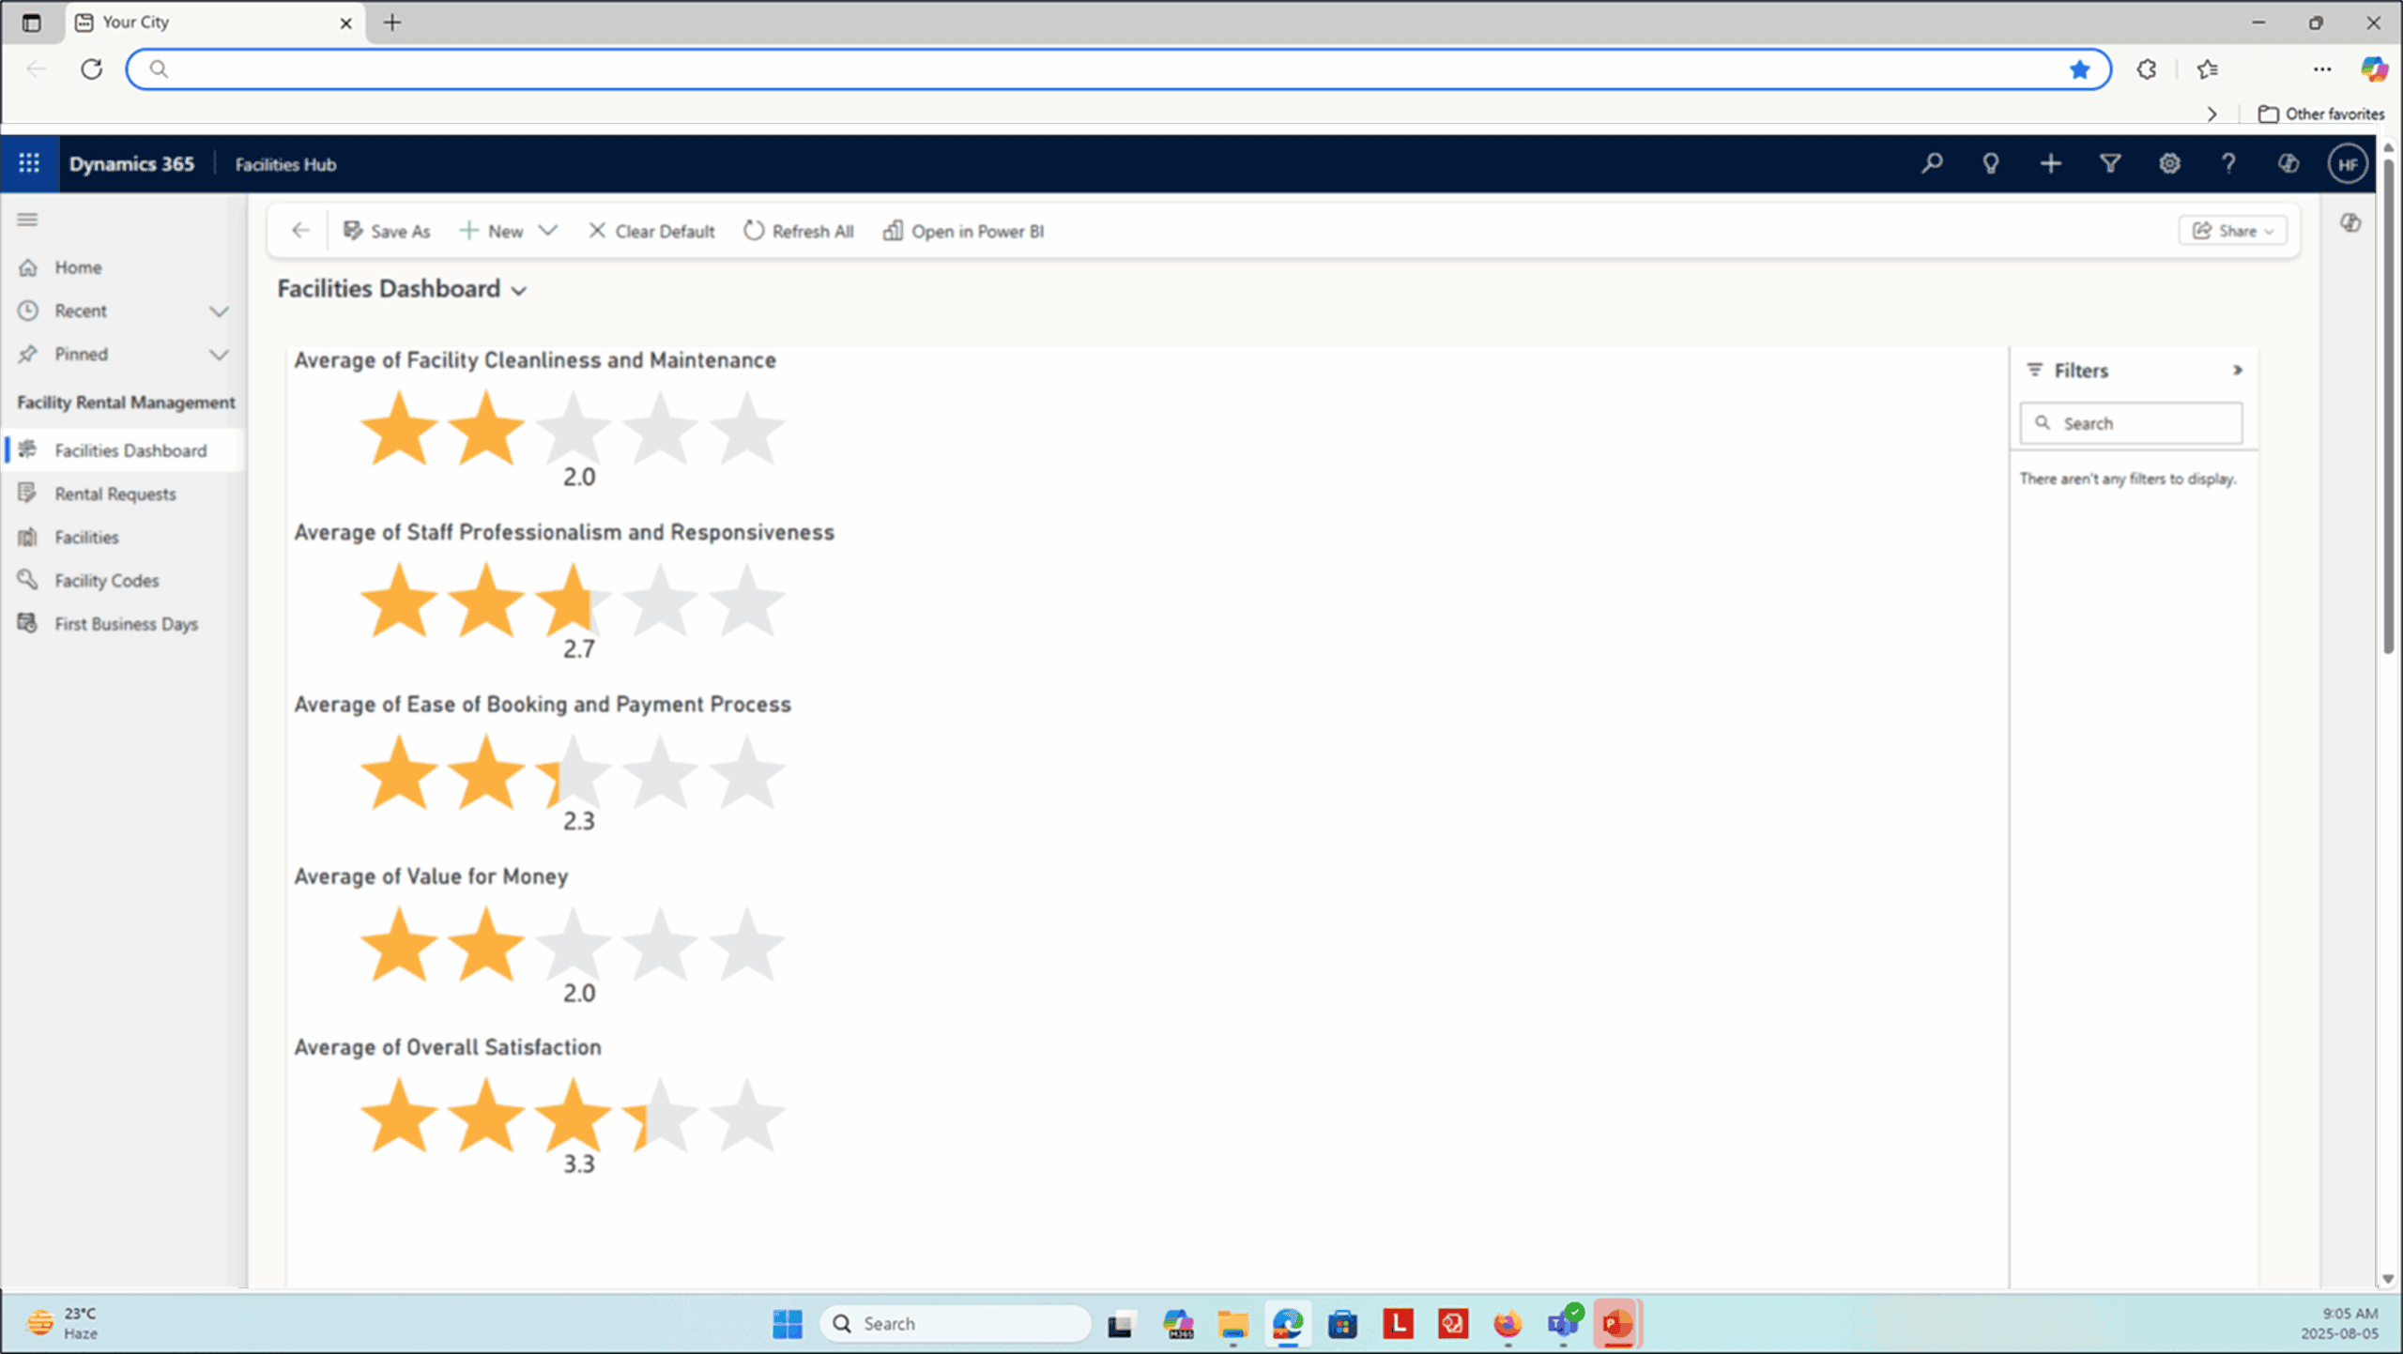This screenshot has width=2403, height=1354.
Task: Select Facility Codes in the sidebar
Action: click(x=106, y=580)
